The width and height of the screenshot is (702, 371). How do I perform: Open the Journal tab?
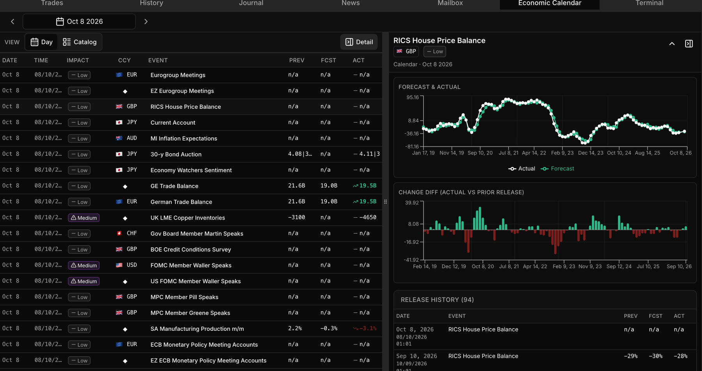(251, 3)
